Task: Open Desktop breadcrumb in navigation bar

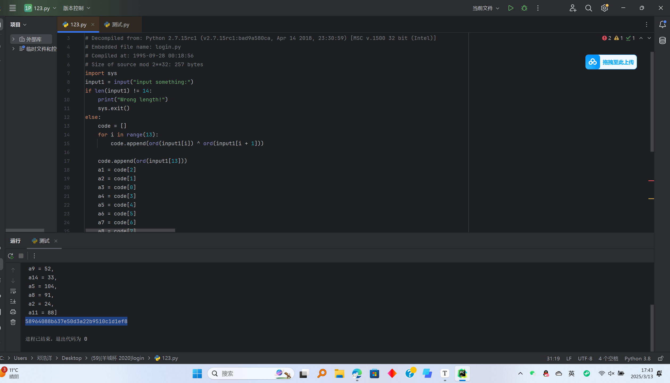Action: 72,358
